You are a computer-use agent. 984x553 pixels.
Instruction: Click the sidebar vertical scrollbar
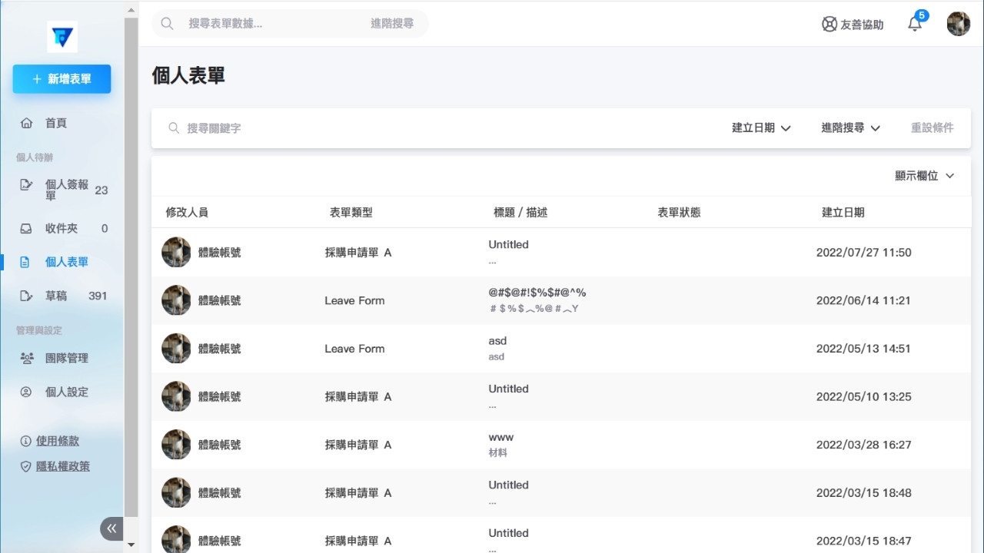click(x=131, y=269)
